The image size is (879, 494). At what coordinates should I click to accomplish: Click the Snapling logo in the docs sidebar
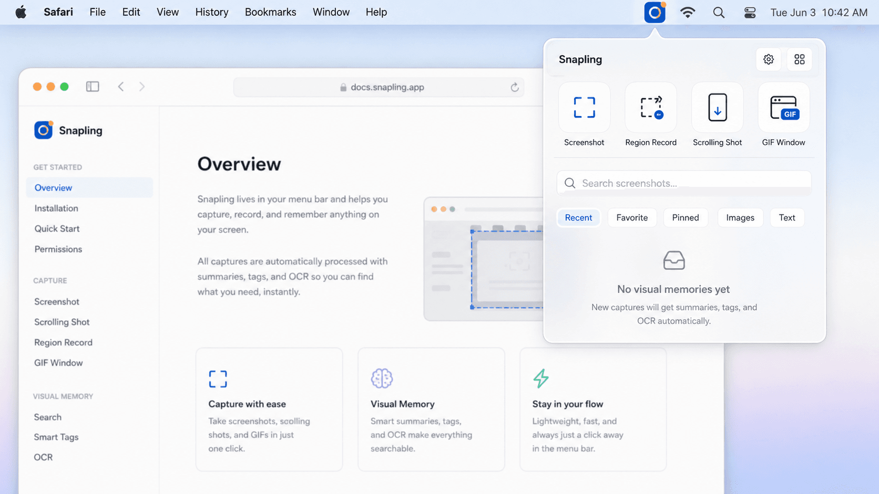44,130
